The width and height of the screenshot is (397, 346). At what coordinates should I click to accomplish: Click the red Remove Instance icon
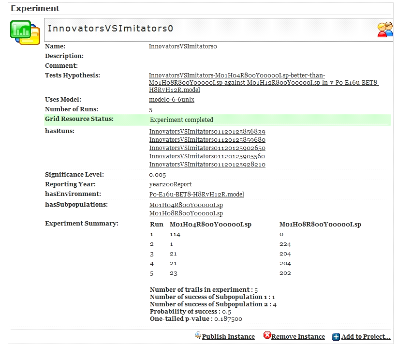(267, 335)
